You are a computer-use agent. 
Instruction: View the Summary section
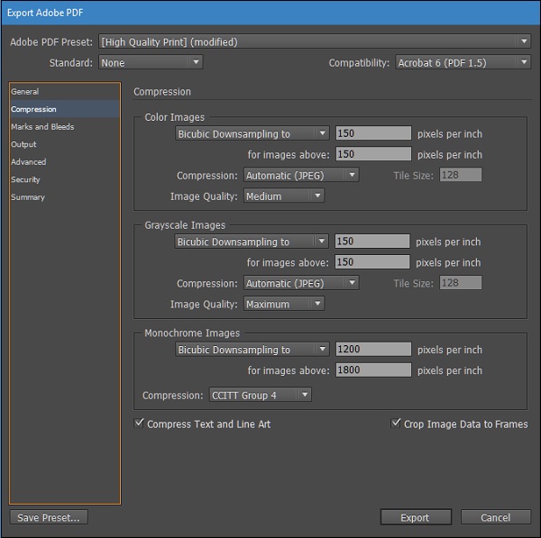[28, 197]
